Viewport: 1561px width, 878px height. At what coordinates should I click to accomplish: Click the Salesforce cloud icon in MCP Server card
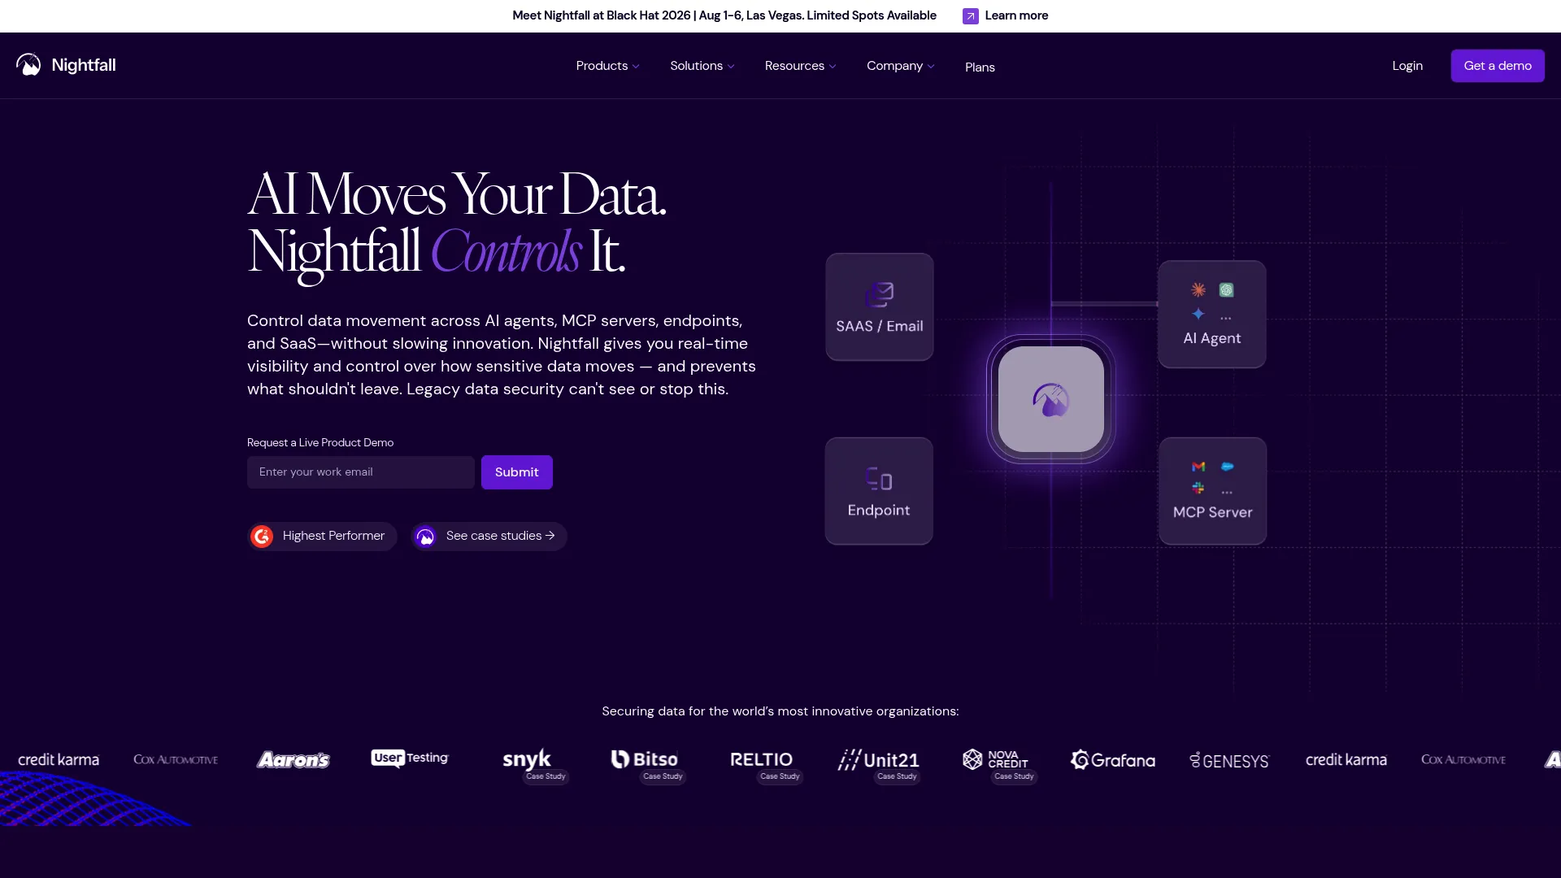(x=1227, y=467)
